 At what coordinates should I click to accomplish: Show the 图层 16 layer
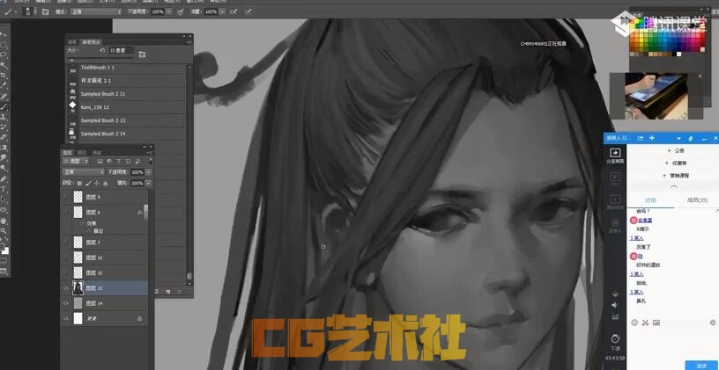(66, 258)
